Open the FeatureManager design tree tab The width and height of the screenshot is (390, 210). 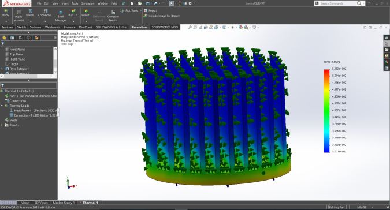(4, 37)
